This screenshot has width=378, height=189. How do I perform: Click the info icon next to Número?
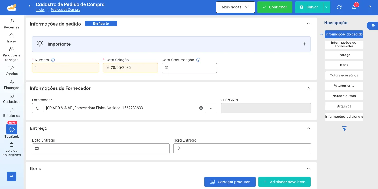53,60
